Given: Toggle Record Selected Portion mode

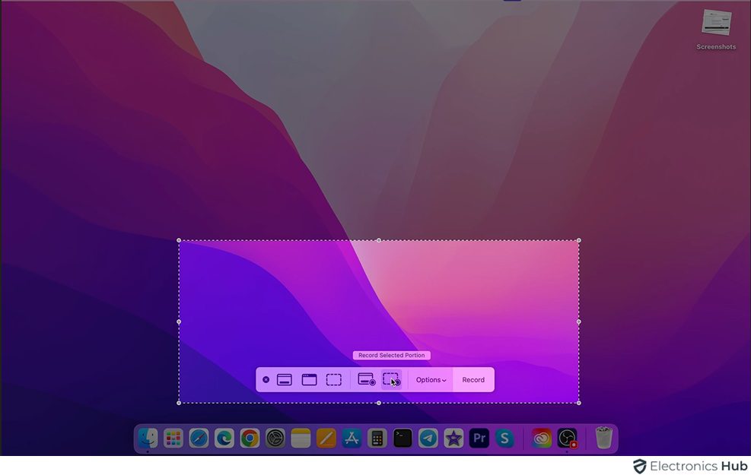Looking at the screenshot, I should (391, 379).
